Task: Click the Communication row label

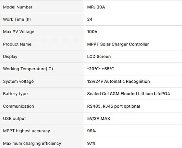Action: click(x=18, y=106)
